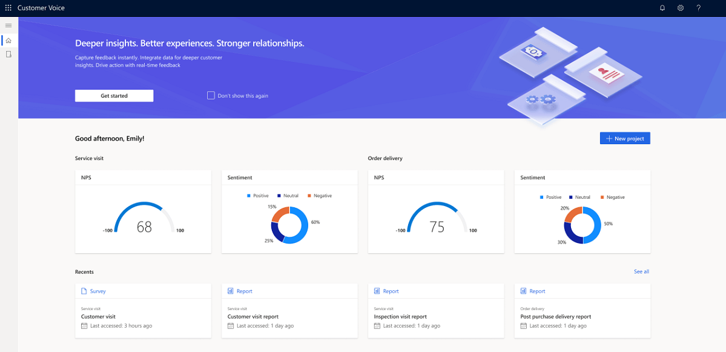The height and width of the screenshot is (352, 726).
Task: Click the Good afternoon, Emily! greeting
Action: point(110,139)
